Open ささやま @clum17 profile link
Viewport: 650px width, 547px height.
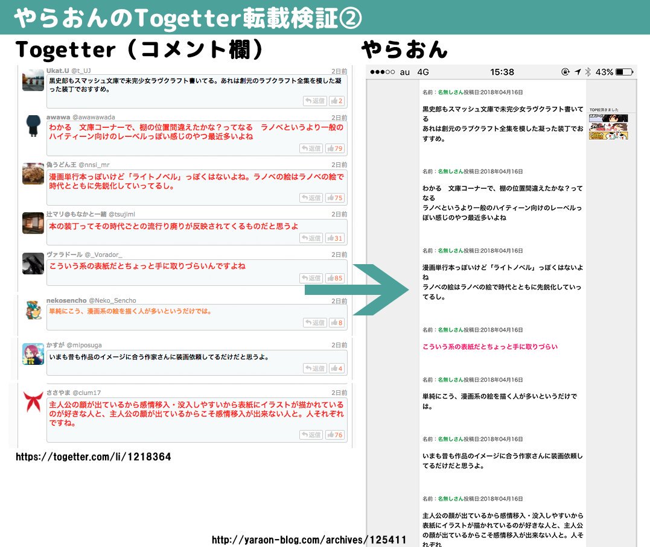[x=74, y=393]
